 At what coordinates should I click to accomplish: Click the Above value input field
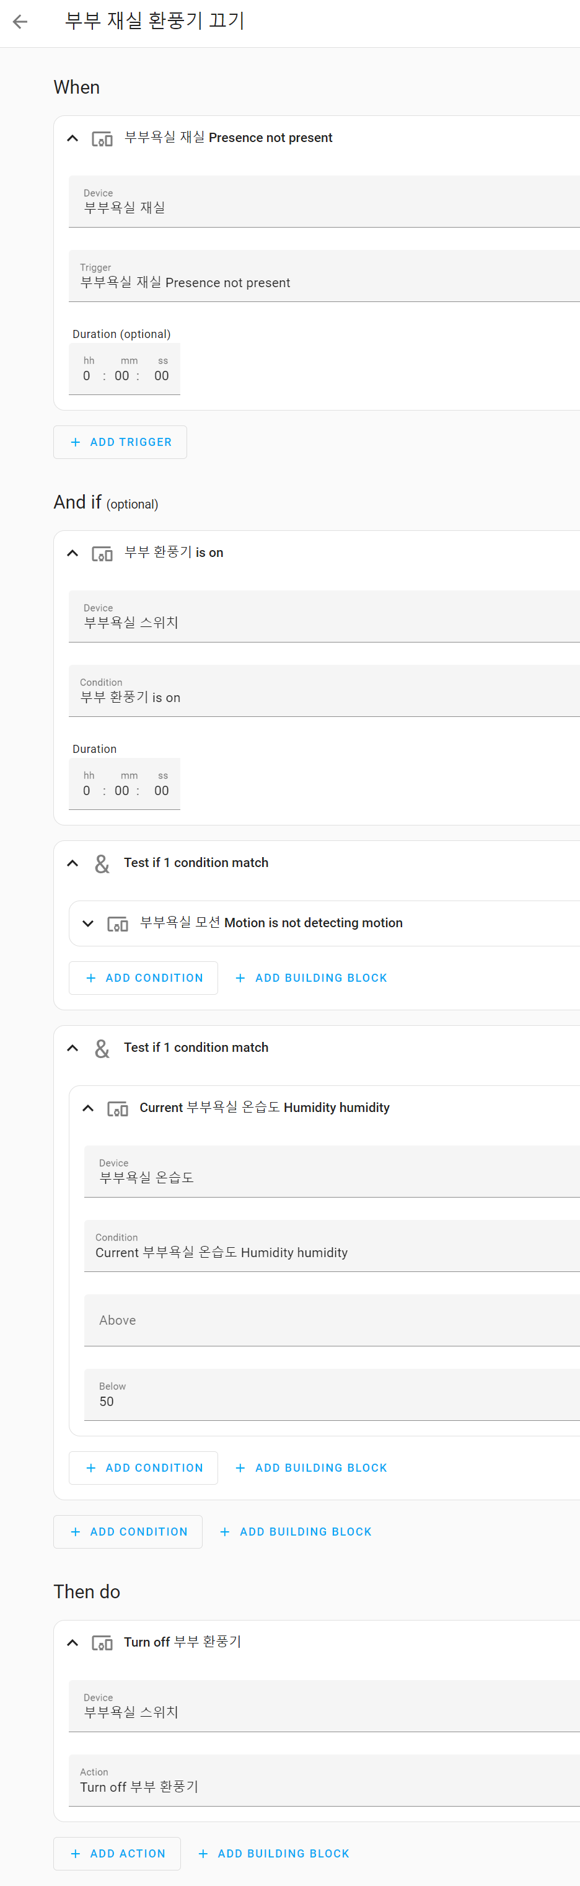(x=332, y=1320)
